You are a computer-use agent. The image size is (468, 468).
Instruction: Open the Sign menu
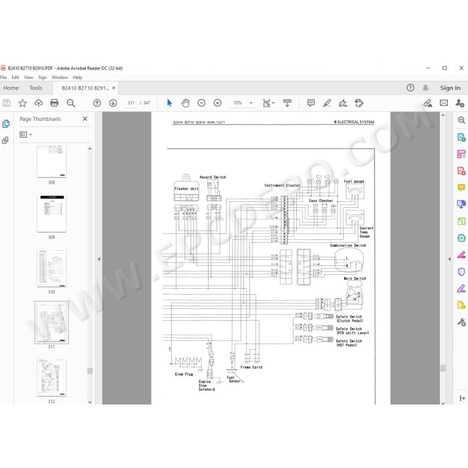[x=42, y=78]
